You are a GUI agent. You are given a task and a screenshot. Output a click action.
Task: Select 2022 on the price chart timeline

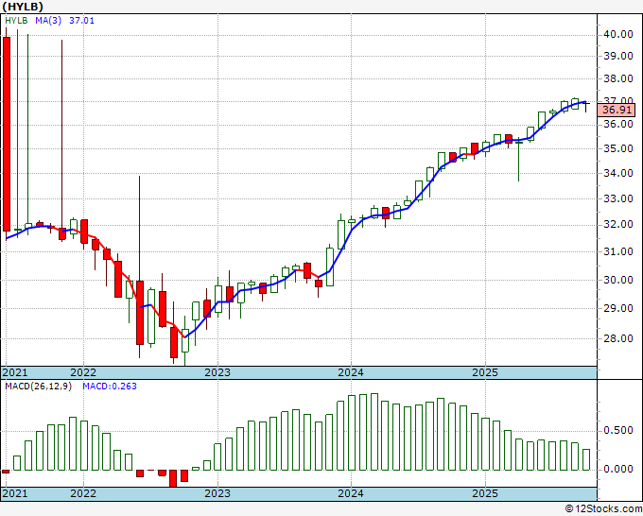83,372
